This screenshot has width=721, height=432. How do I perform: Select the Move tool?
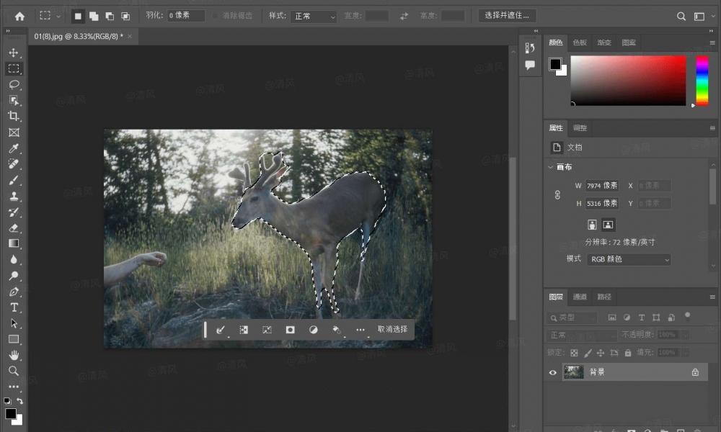click(x=14, y=53)
